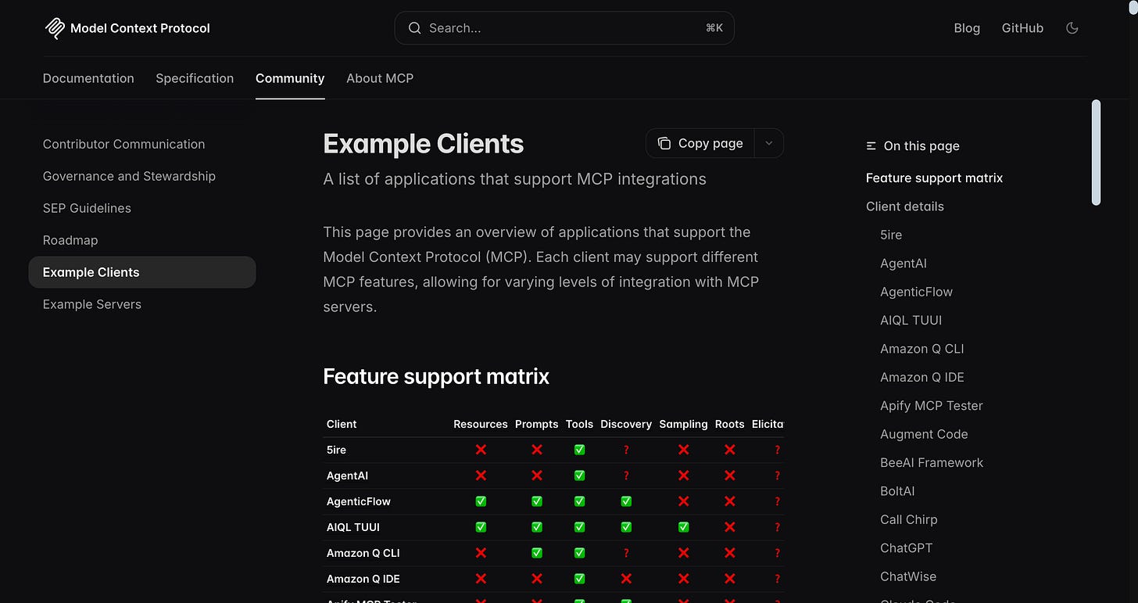The width and height of the screenshot is (1138, 603).
Task: Click the Copy page button
Action: pos(700,143)
